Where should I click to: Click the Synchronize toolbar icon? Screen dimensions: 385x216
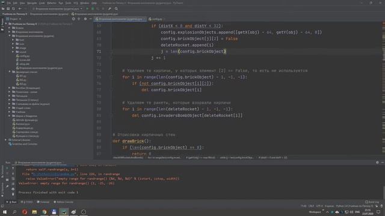tap(13, 8)
